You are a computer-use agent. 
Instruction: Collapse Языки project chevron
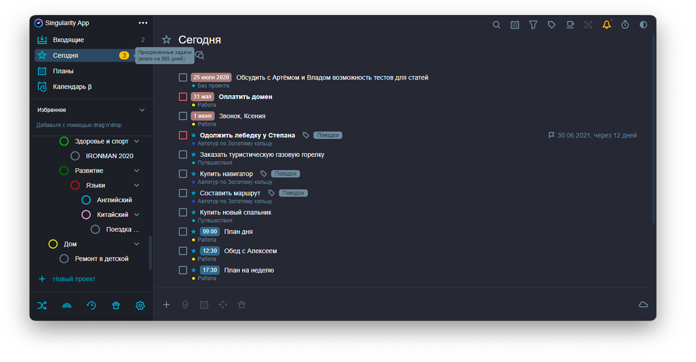137,185
